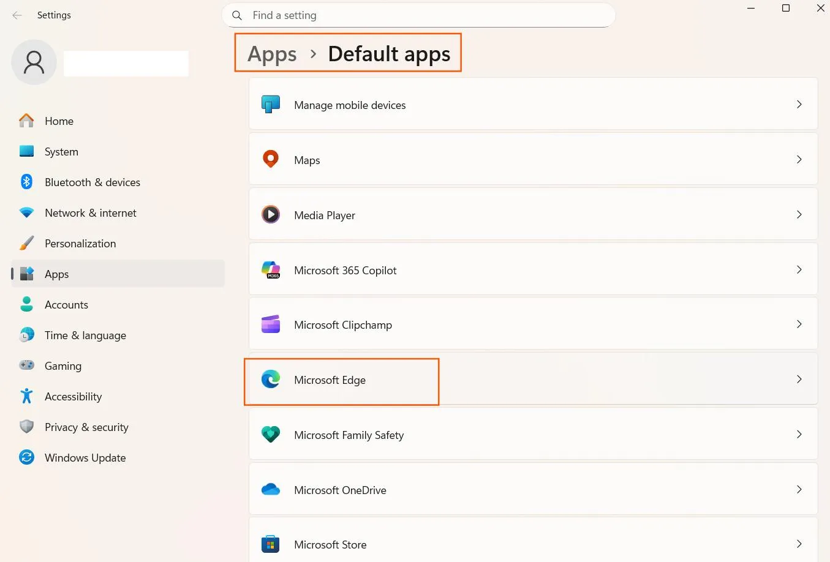830x562 pixels.
Task: Click the Microsoft Family Safety icon
Action: tap(270, 434)
